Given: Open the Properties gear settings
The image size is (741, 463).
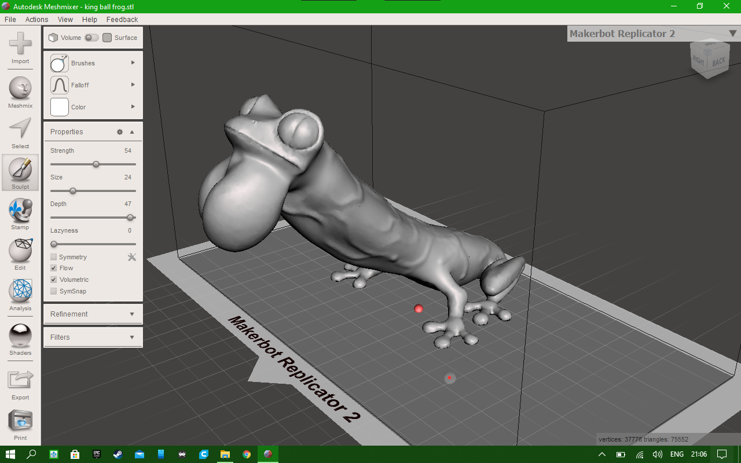Looking at the screenshot, I should (120, 132).
